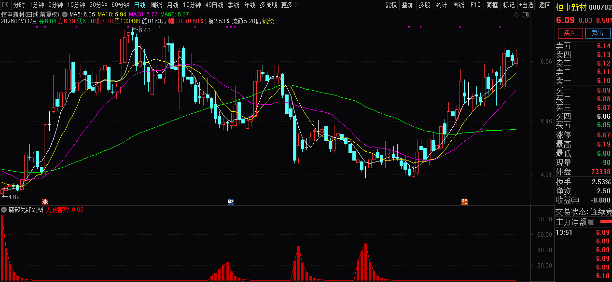This screenshot has height=282, width=612.
Task: Toggle the right panel layout icon
Action: coord(526,15)
